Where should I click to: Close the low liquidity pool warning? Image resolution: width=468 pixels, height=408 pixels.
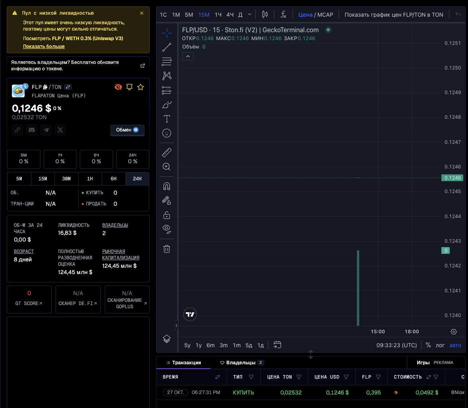pos(142,13)
